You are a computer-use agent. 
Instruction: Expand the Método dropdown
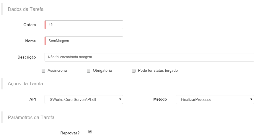click(x=215, y=99)
